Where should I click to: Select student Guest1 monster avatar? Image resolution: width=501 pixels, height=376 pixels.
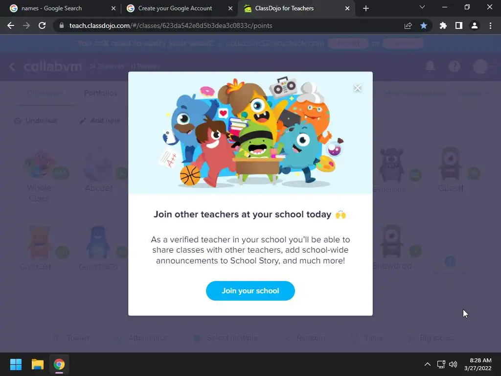point(450,164)
